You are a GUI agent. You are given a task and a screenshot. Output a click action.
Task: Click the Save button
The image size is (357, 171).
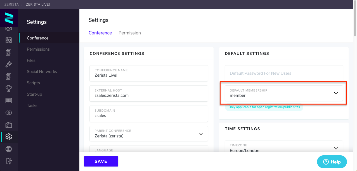pos(101,161)
